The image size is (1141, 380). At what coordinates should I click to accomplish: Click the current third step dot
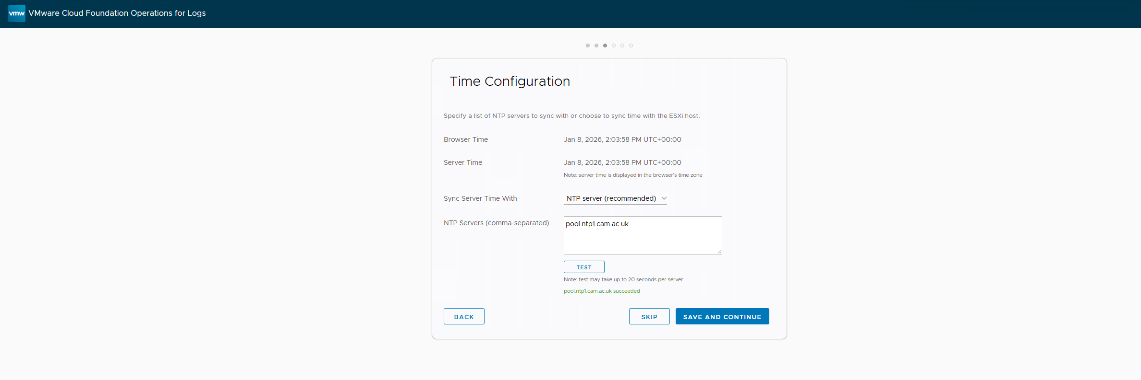click(x=605, y=46)
